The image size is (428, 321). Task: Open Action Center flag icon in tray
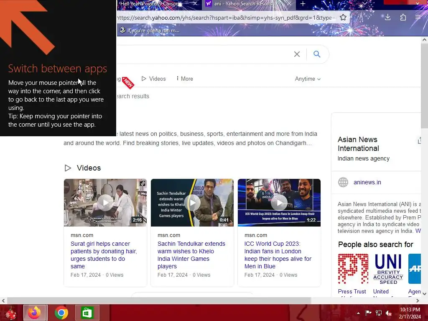(x=368, y=313)
